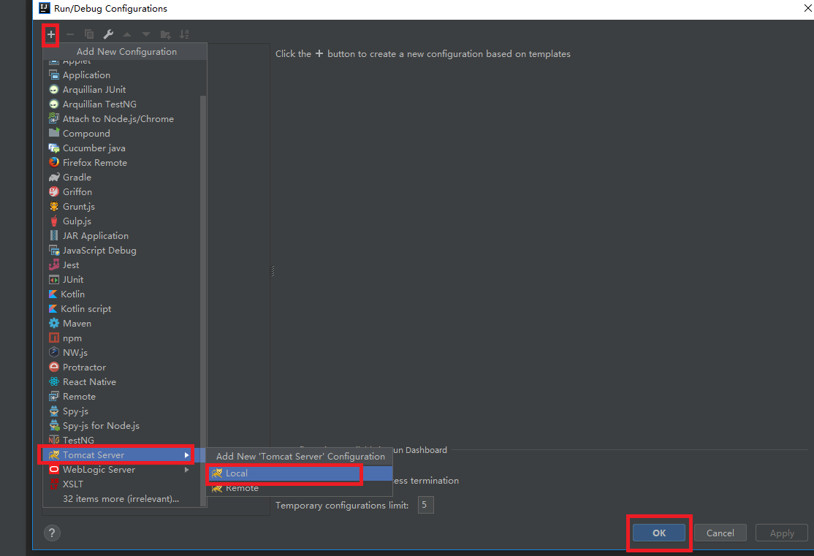Viewport: 814px width, 556px height.
Task: Choose Local Tomcat Server configuration
Action: (300, 473)
